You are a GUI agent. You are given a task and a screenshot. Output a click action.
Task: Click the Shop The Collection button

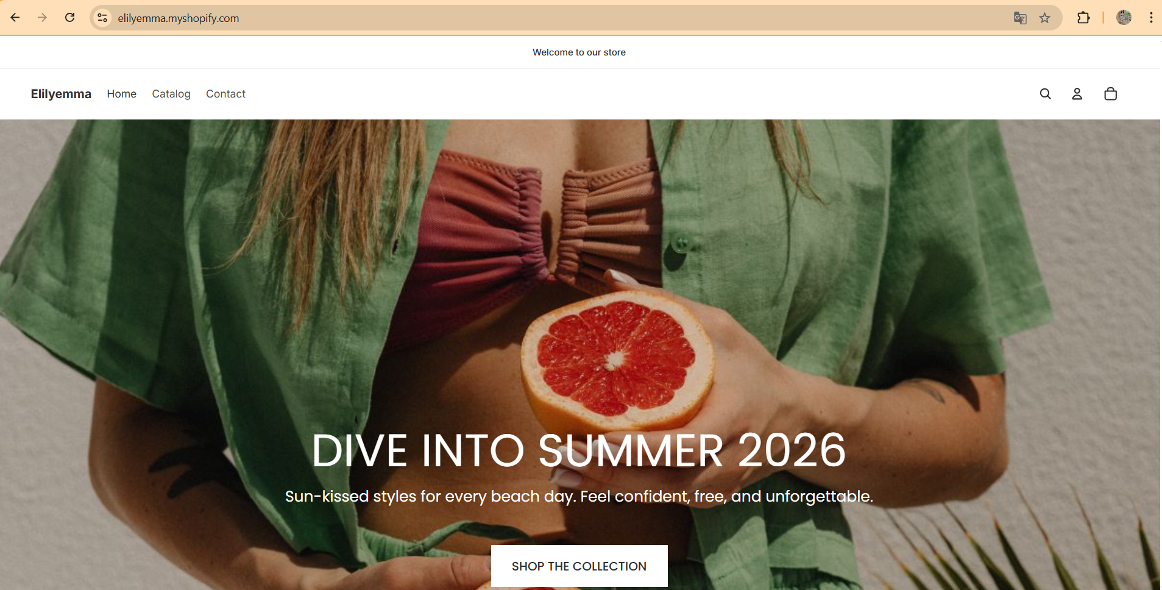579,566
